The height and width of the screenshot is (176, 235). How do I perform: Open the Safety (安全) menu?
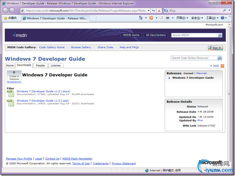tap(197, 18)
